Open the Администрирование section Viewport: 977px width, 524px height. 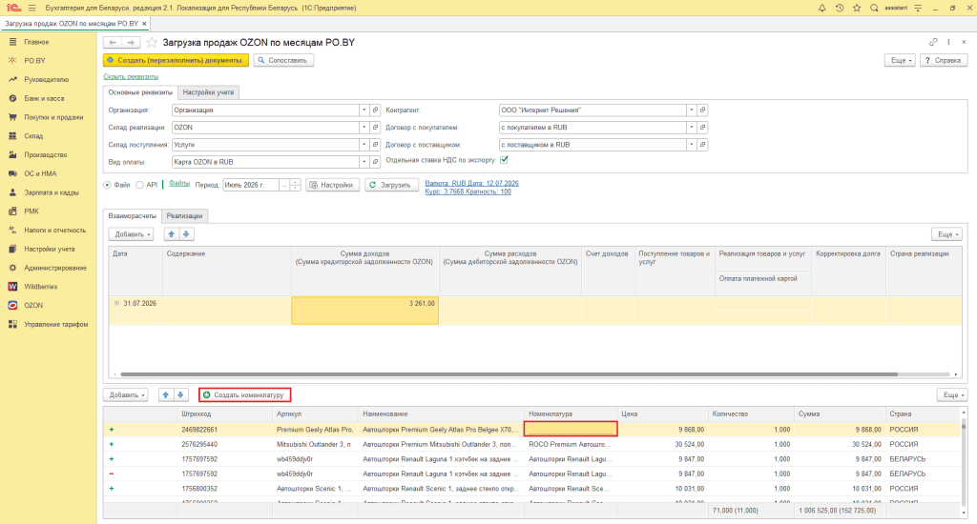54,268
